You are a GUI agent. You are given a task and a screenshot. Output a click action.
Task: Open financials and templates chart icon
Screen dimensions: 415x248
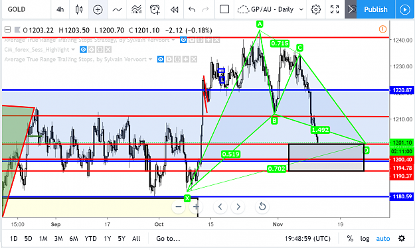pyautogui.click(x=136, y=9)
